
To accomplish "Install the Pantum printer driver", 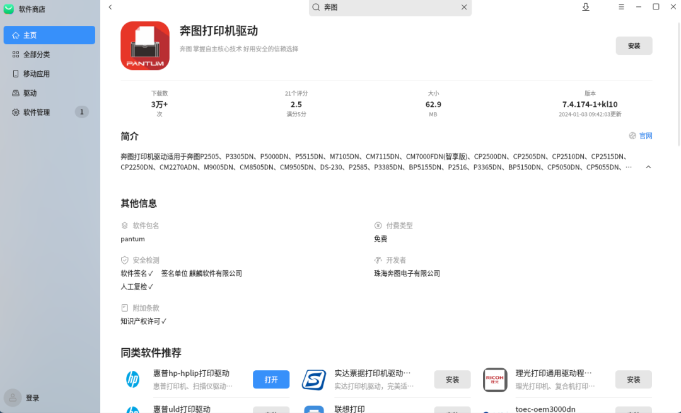I will 634,46.
